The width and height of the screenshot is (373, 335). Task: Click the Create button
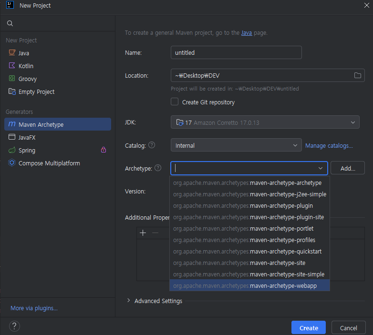point(309,328)
